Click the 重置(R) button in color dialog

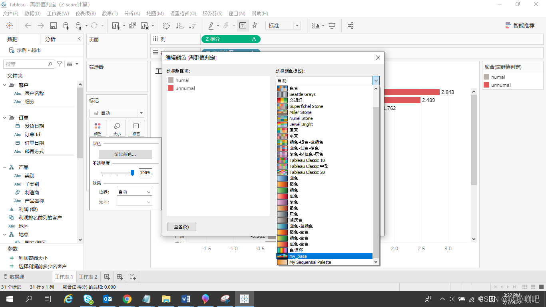pos(181,227)
